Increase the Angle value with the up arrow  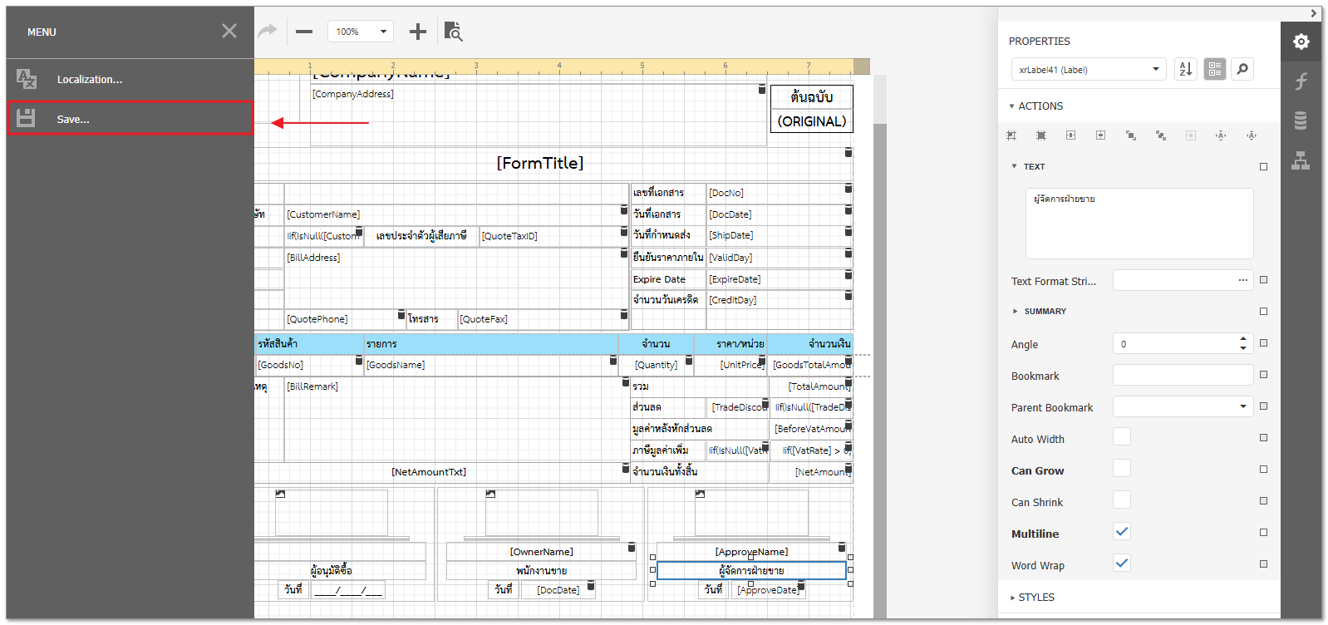coord(1243,339)
